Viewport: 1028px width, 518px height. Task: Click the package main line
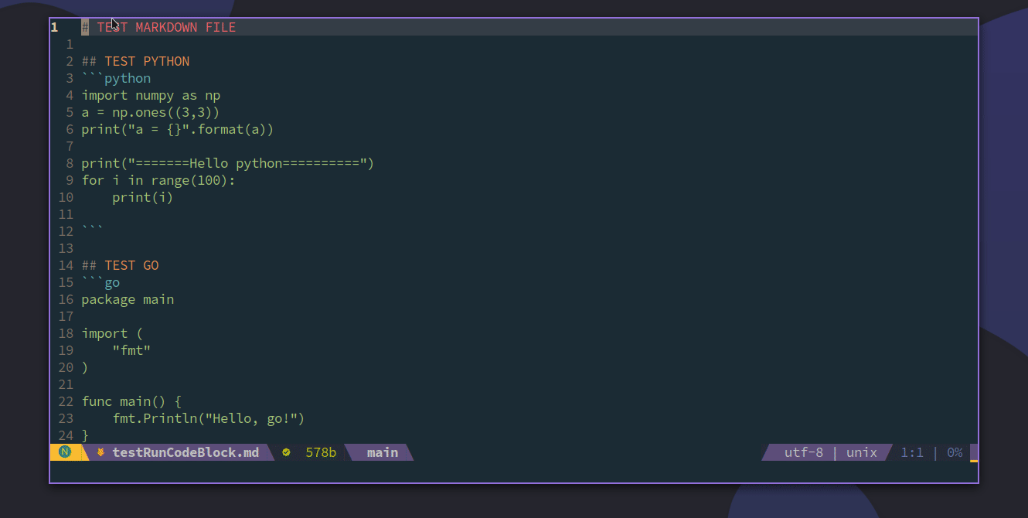coord(128,299)
